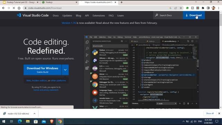Expand options for the node msi download
The image size is (222, 125).
click(34, 114)
